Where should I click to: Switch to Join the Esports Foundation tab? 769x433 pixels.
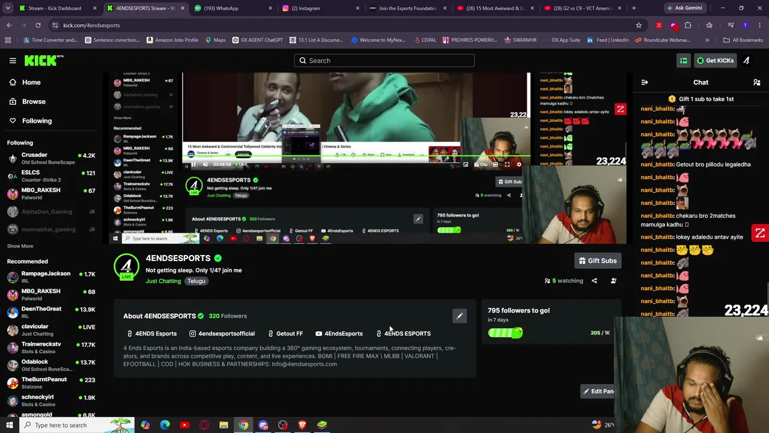tap(407, 8)
